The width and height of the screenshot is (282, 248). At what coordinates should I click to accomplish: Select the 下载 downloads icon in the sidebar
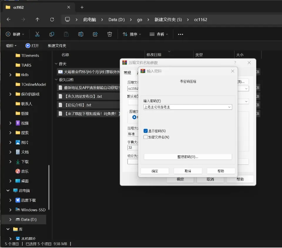pos(18,162)
